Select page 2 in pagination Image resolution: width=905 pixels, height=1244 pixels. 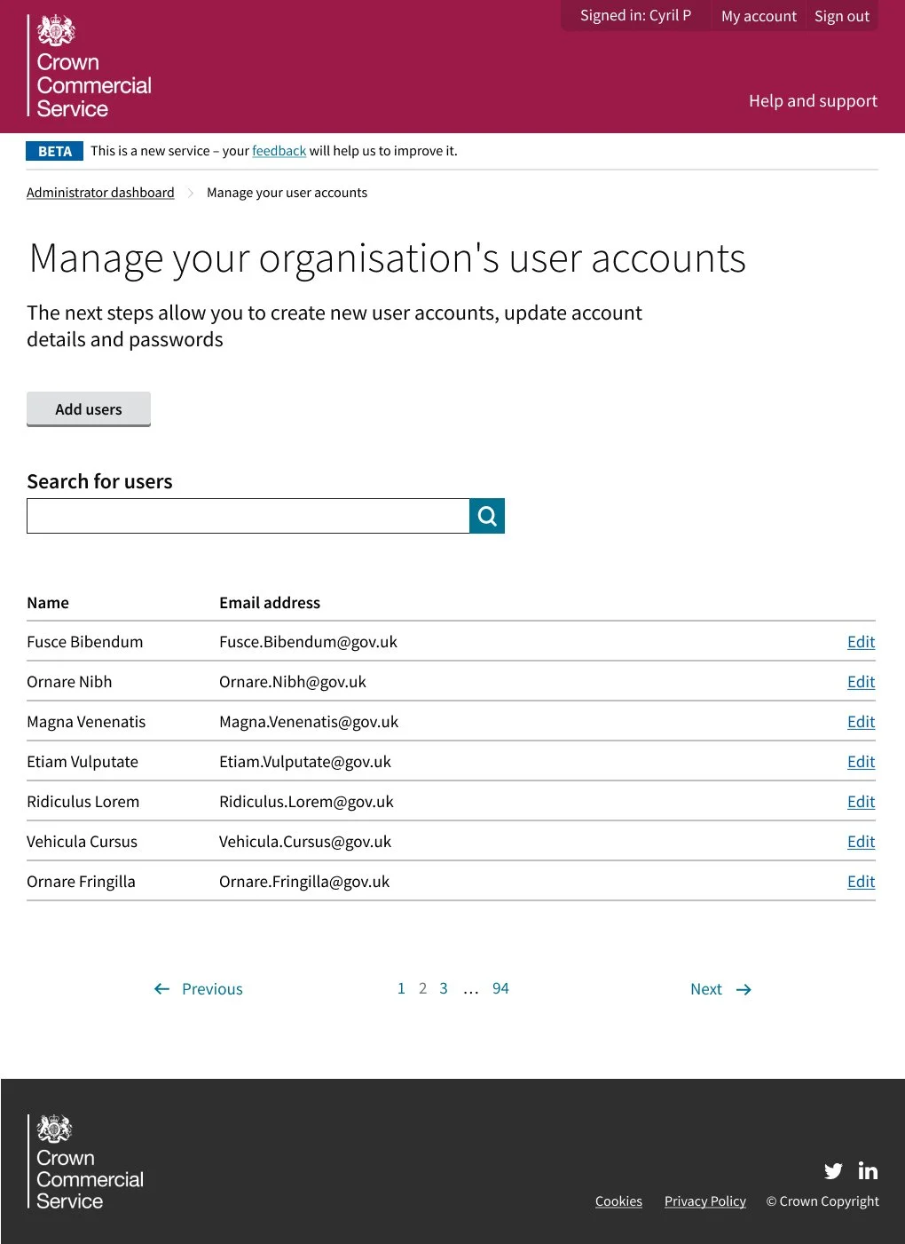point(422,987)
